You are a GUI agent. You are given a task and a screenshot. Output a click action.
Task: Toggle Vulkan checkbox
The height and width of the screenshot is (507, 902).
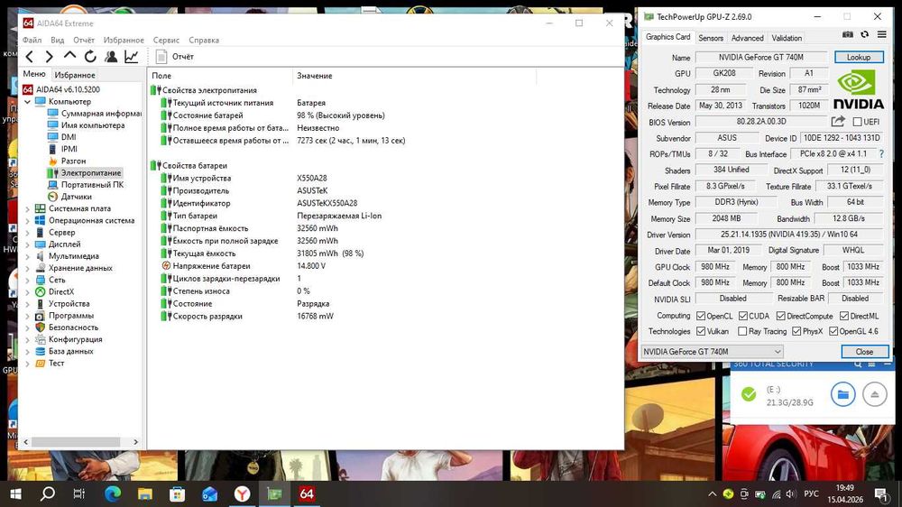(701, 331)
